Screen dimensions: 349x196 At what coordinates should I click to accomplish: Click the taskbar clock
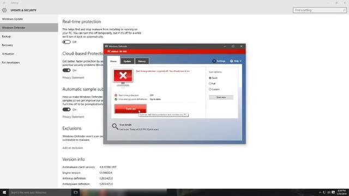coord(342,192)
